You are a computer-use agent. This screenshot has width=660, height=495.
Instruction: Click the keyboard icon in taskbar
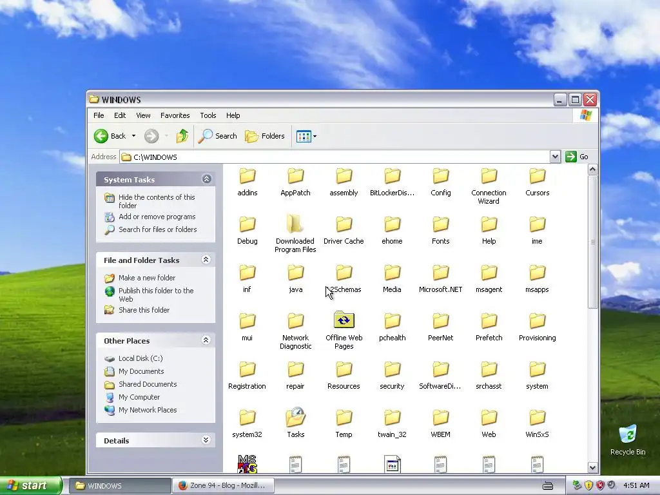pos(548,486)
